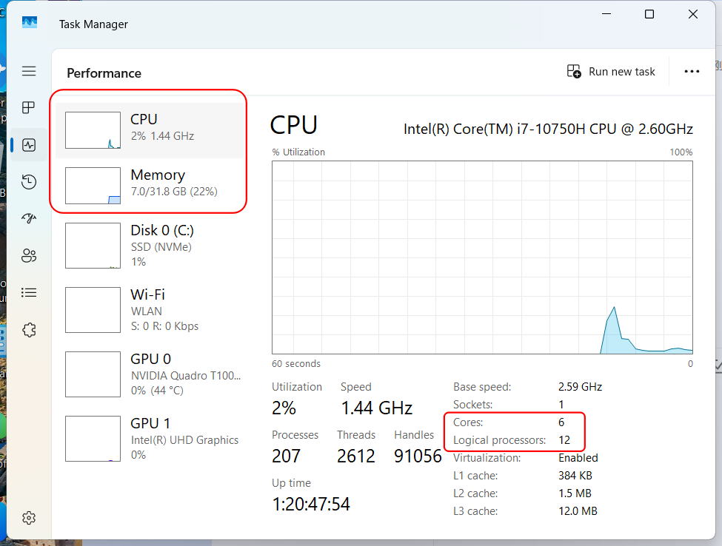This screenshot has height=546, width=722.
Task: Open Task Manager settings gear
Action: 29,517
